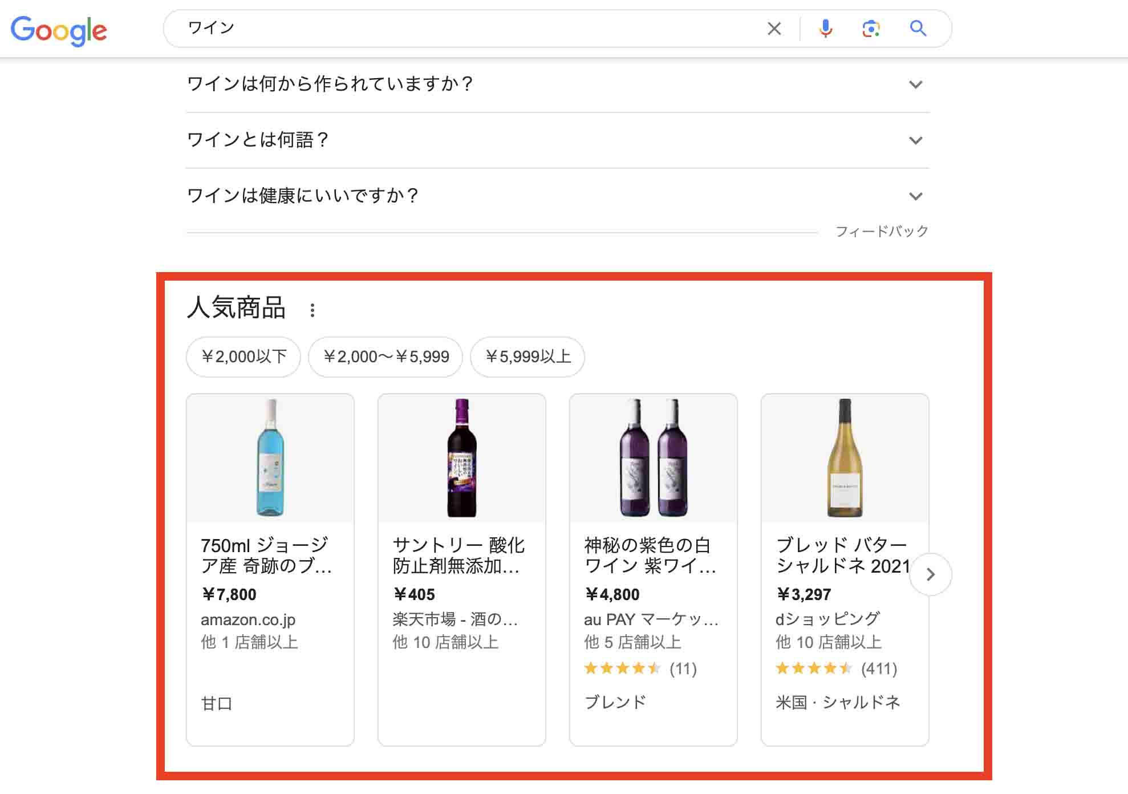Image resolution: width=1128 pixels, height=794 pixels.
Task: Click dショッピング seller name
Action: (827, 619)
